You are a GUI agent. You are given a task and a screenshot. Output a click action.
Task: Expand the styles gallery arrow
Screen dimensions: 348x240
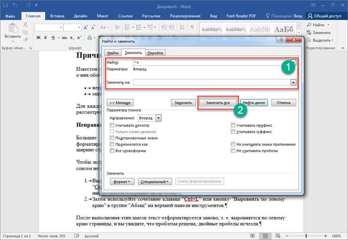pyautogui.click(x=299, y=32)
